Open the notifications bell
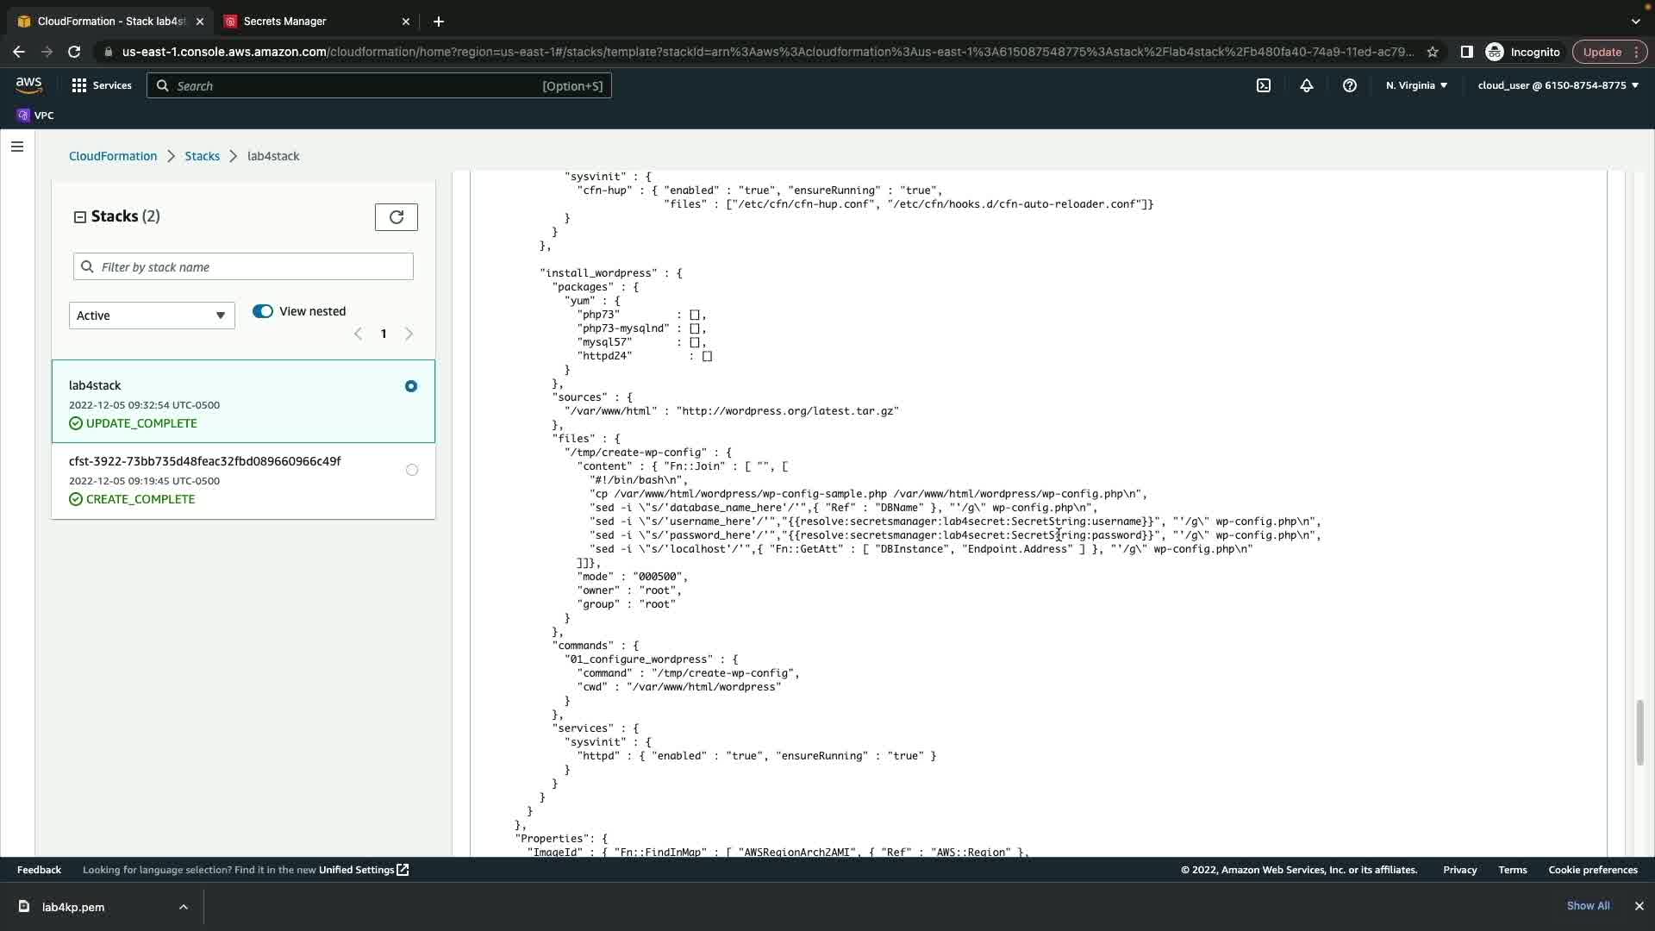The image size is (1655, 931). coord(1307,85)
